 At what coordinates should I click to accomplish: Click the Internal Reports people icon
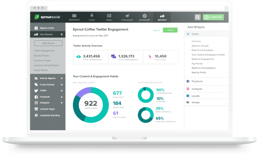(x=36, y=78)
